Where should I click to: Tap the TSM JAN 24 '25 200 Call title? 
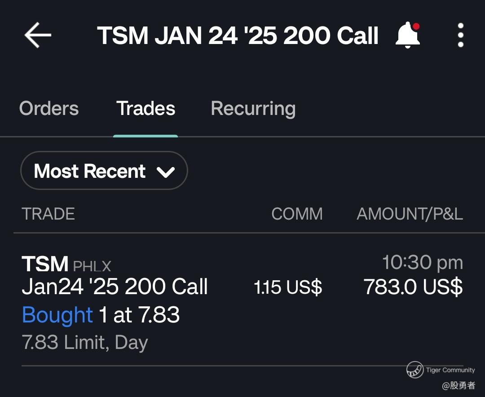(x=238, y=35)
